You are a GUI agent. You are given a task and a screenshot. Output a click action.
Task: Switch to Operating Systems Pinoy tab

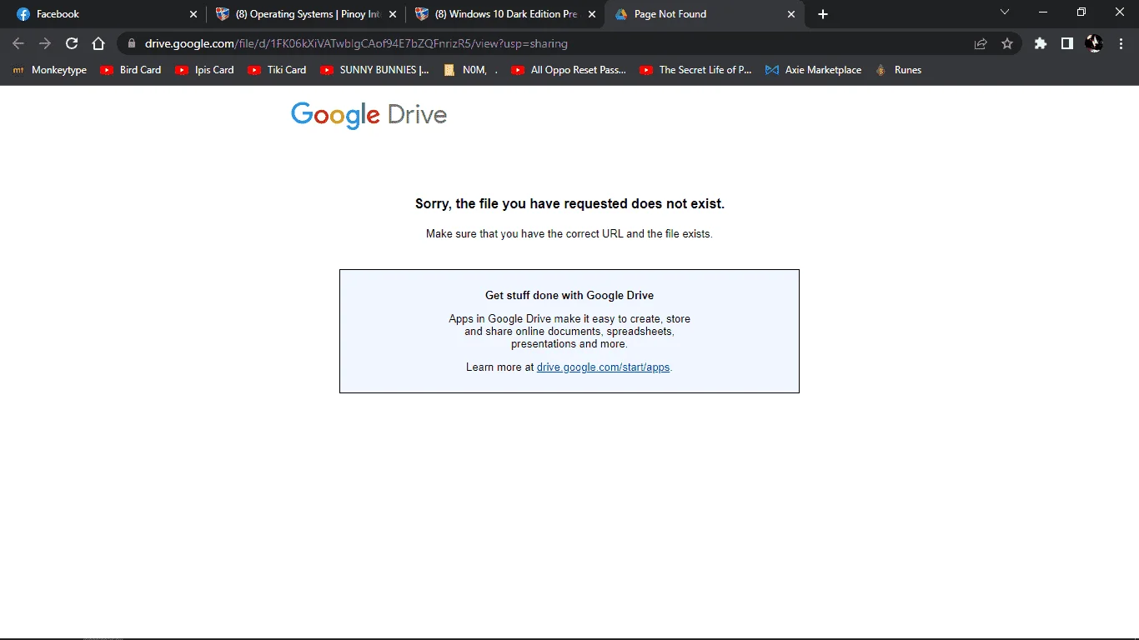pos(305,14)
